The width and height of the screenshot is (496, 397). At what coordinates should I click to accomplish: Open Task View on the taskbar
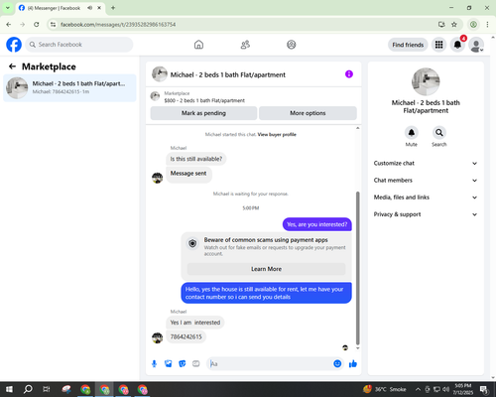coord(47,389)
